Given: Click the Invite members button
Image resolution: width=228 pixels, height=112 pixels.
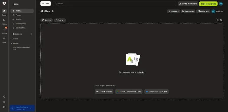Looking at the screenshot, I should pos(188,4).
